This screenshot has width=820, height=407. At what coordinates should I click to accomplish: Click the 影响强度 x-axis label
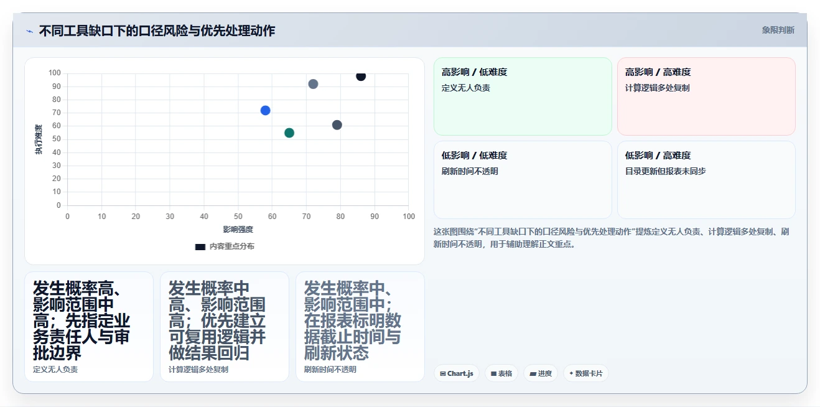click(238, 230)
